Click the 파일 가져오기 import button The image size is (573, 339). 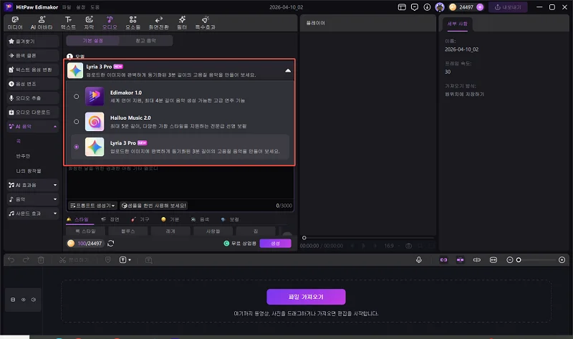coord(306,297)
